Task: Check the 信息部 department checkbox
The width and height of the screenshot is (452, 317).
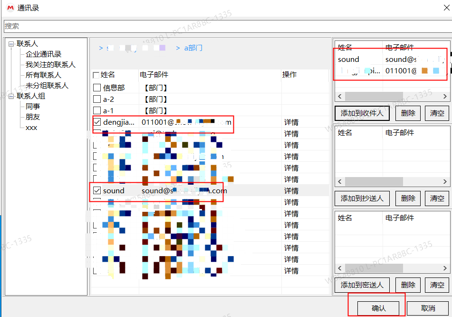Action: coord(97,88)
